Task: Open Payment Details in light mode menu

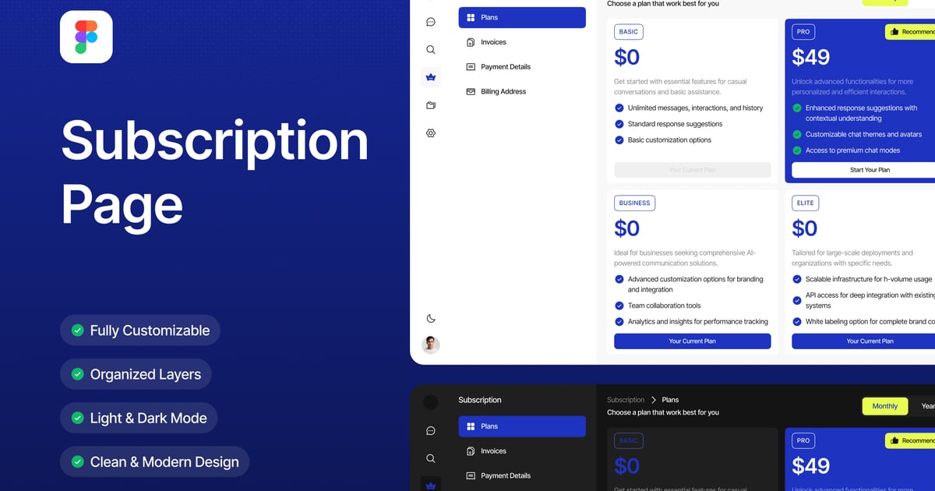Action: pyautogui.click(x=505, y=67)
